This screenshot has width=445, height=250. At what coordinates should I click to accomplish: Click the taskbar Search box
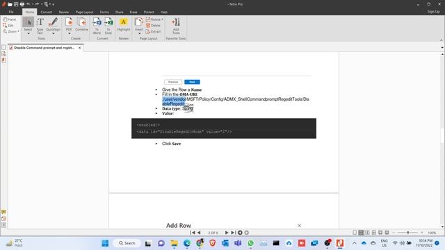tap(127, 243)
